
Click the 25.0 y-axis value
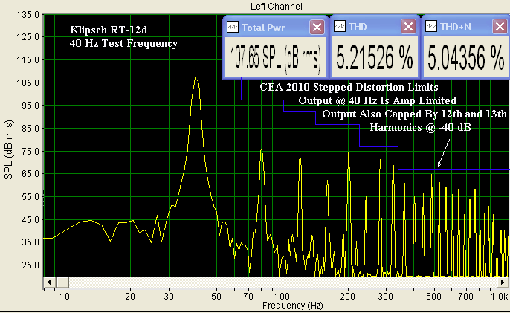tap(31, 265)
